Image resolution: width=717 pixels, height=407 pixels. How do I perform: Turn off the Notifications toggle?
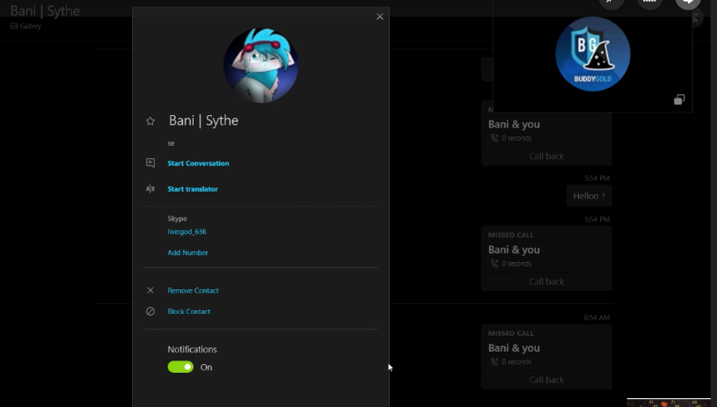[x=180, y=367]
